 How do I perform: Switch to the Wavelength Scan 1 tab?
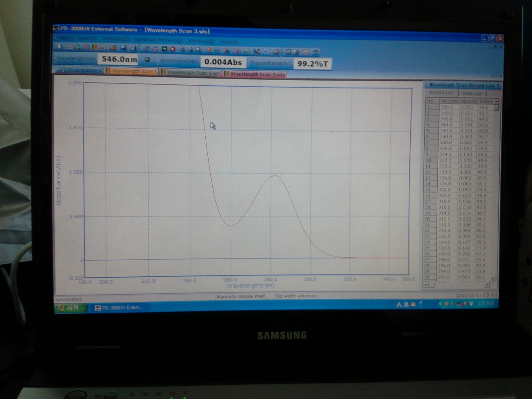tap(132, 71)
